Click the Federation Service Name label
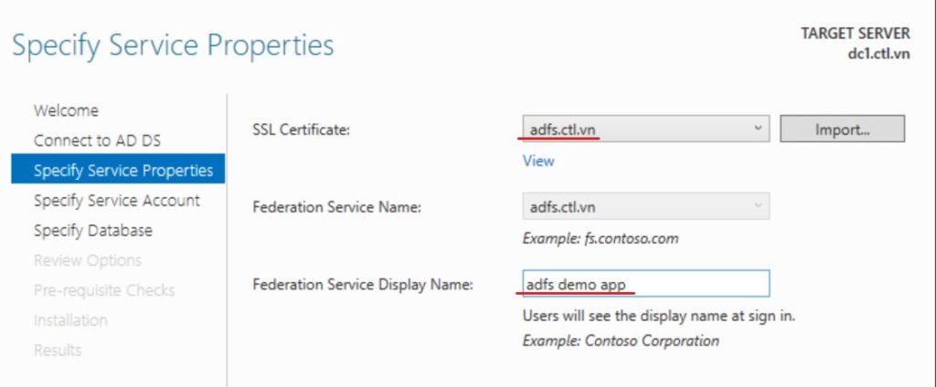 pyautogui.click(x=335, y=207)
